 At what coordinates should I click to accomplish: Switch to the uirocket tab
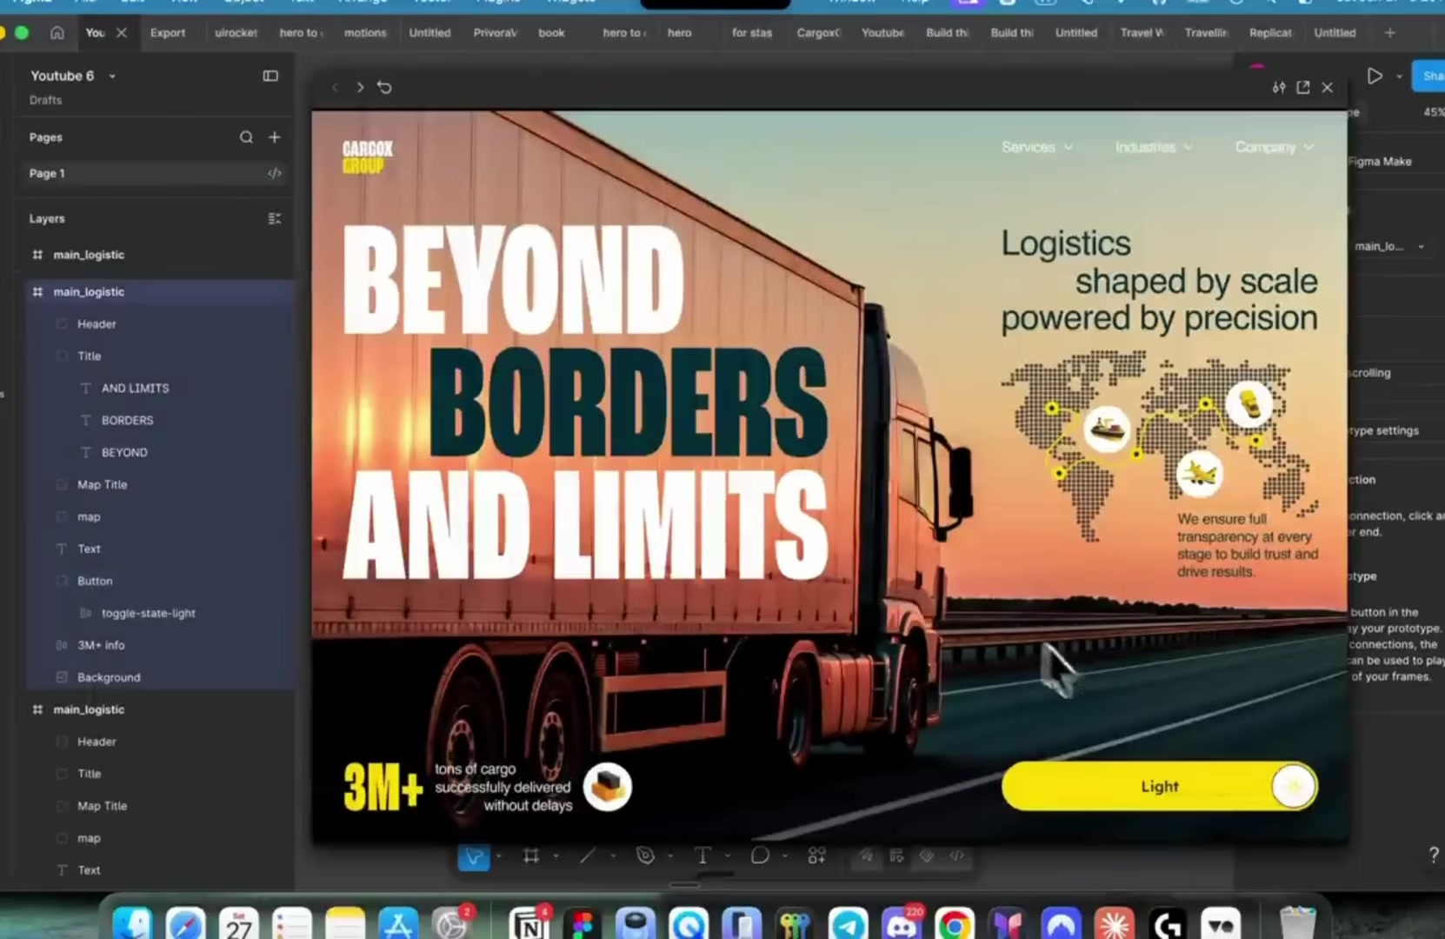[236, 32]
